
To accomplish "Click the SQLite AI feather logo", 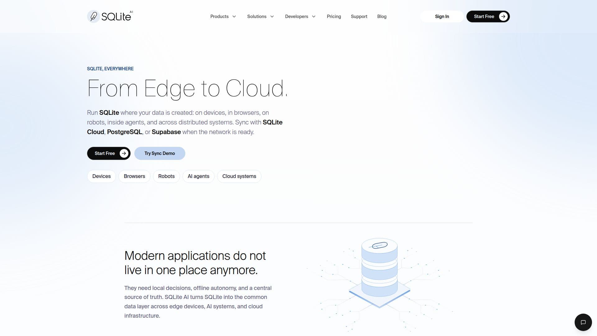I will [x=110, y=16].
